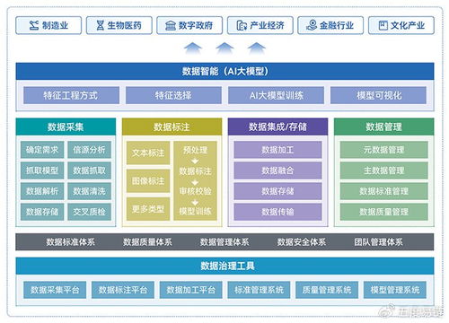This screenshot has width=449, height=323.
Task: Select the 数据加工 purple box
Action: point(277,150)
